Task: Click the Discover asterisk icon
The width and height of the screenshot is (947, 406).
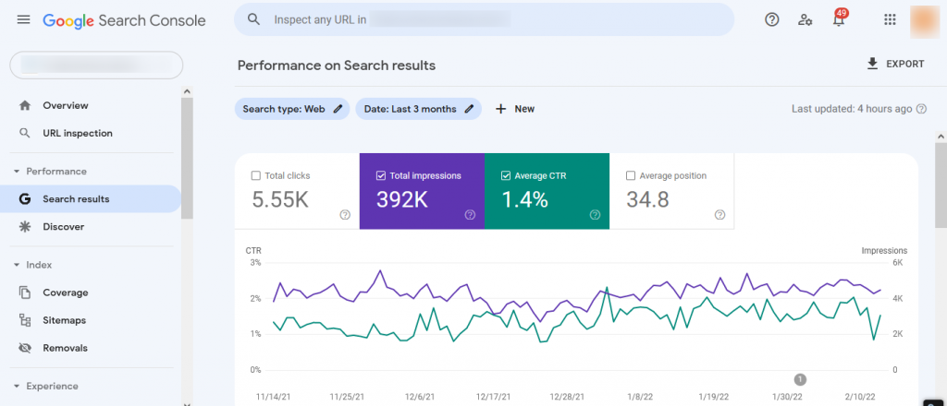Action: pyautogui.click(x=25, y=226)
